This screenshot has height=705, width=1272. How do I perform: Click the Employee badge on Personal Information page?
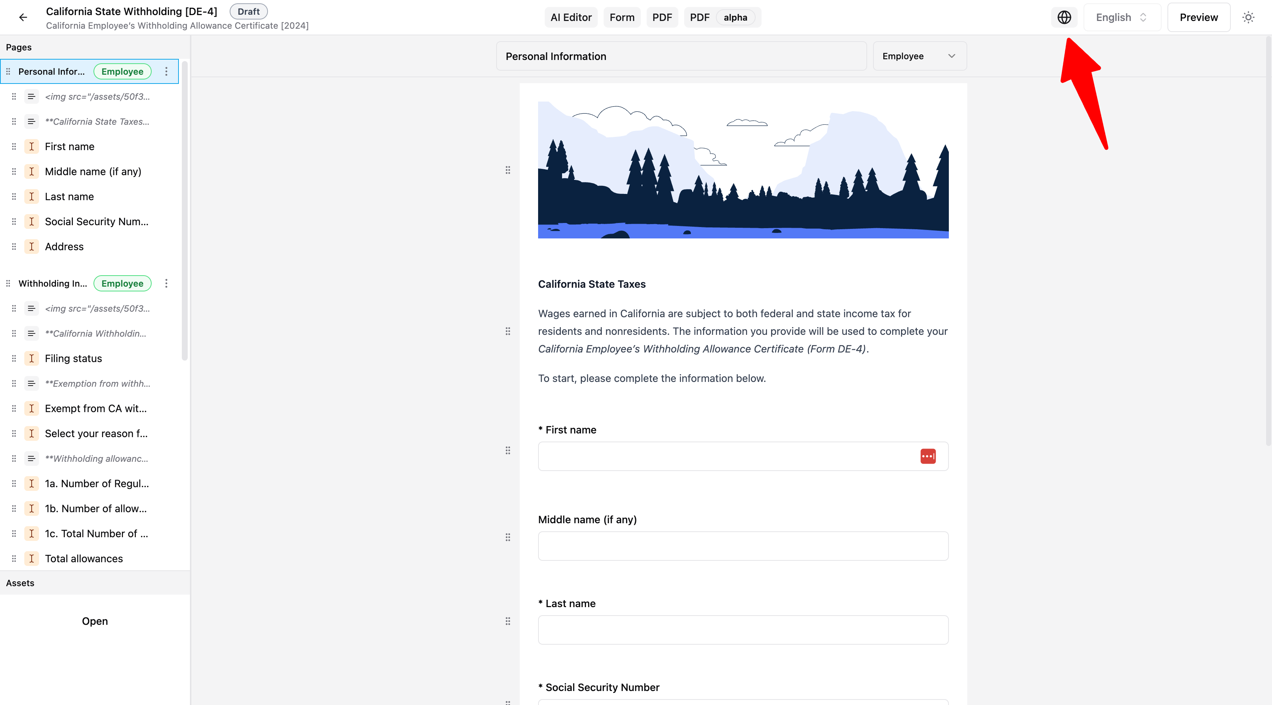[123, 72]
